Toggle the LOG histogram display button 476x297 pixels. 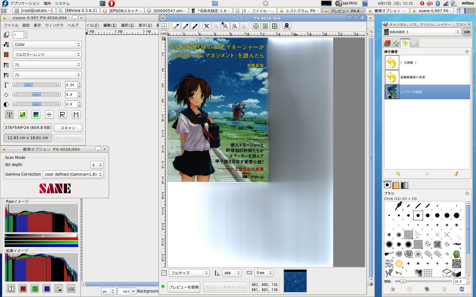(71, 289)
